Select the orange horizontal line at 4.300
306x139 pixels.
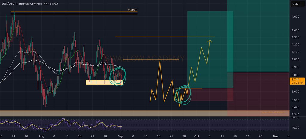coord(165,37)
